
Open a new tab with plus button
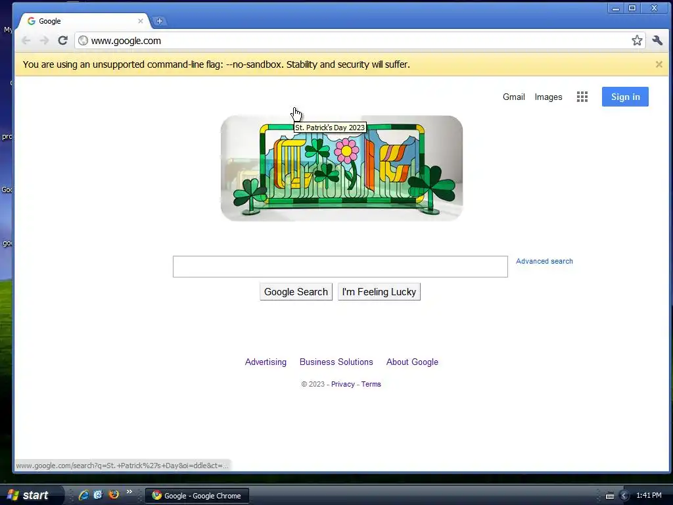click(159, 20)
